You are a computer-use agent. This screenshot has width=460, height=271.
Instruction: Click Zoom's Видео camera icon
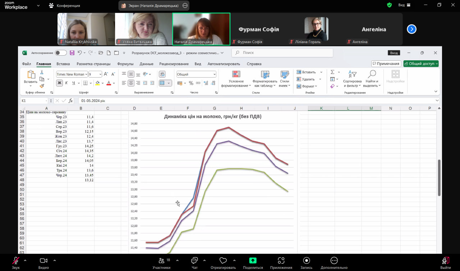(x=43, y=261)
